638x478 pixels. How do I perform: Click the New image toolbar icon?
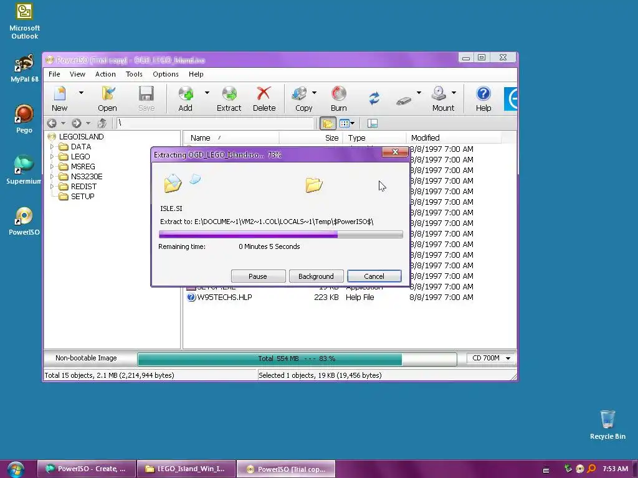point(59,99)
